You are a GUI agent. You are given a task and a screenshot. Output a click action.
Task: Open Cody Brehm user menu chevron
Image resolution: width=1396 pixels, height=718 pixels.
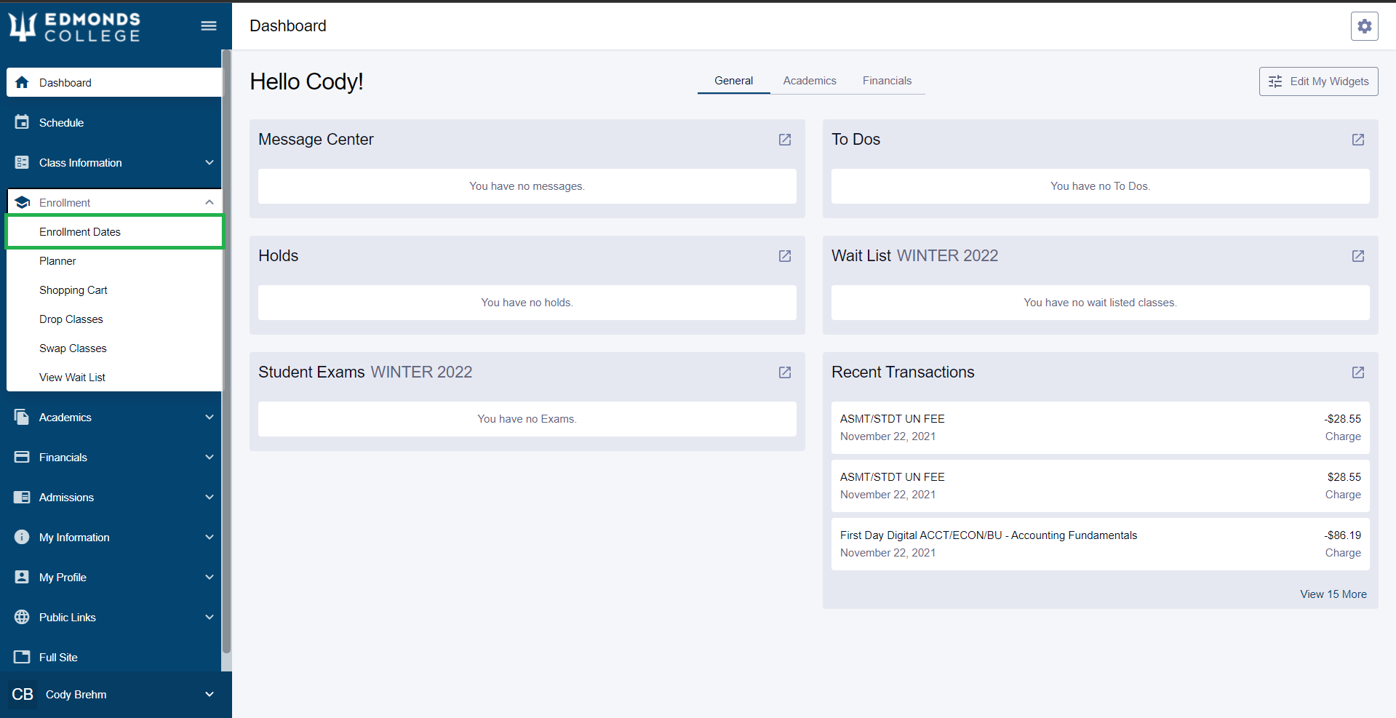tap(210, 694)
